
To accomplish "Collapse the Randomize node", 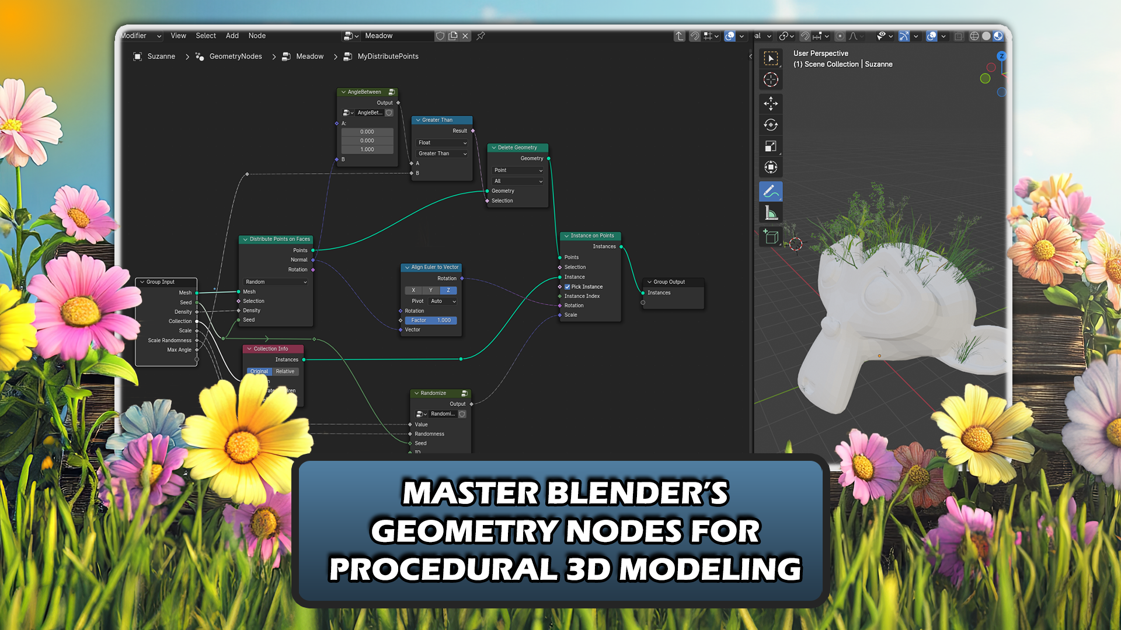I will click(x=416, y=394).
